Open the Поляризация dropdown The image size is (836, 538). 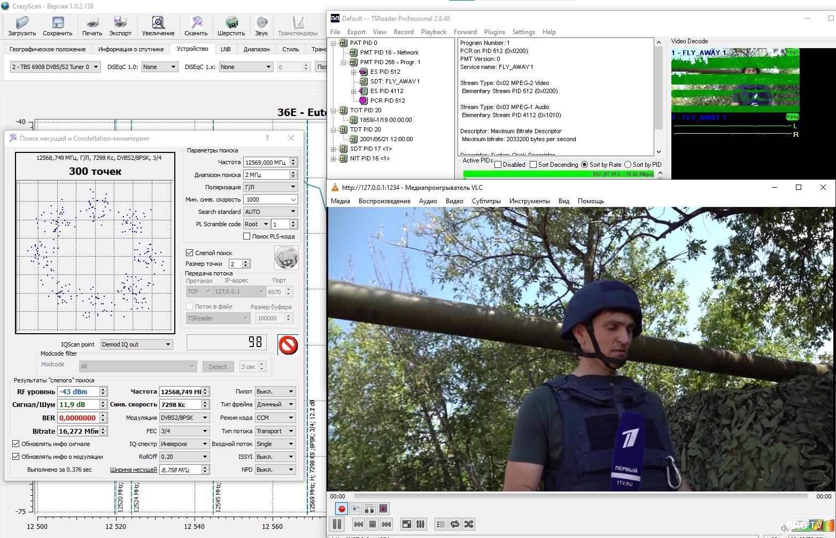coord(270,187)
